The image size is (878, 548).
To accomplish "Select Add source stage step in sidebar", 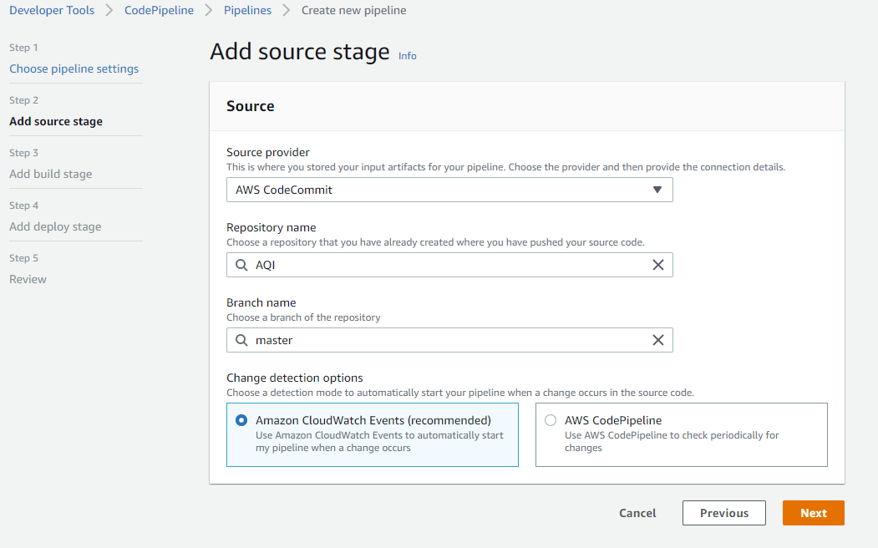I will click(x=56, y=121).
